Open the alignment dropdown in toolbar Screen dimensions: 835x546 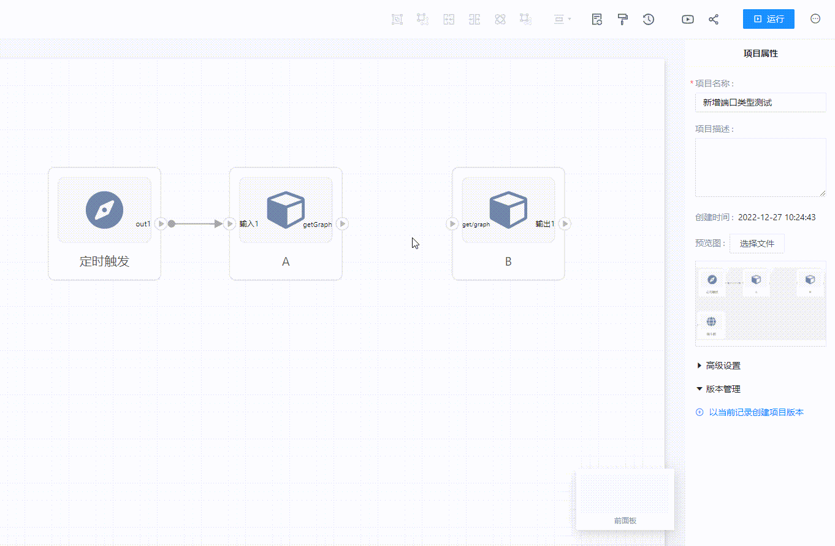click(x=562, y=19)
